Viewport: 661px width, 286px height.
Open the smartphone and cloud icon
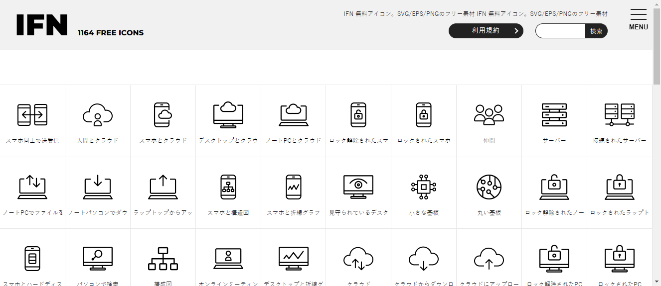(163, 115)
